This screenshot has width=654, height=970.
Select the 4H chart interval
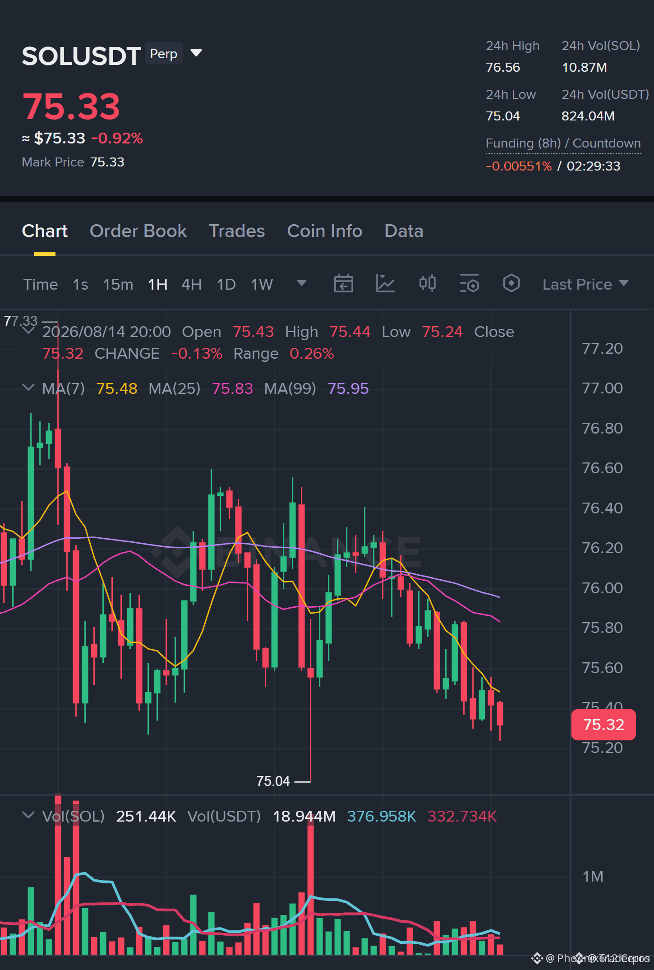(x=192, y=284)
